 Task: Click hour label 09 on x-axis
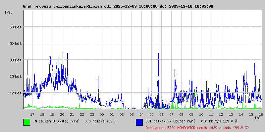pyautogui.click(x=191, y=115)
